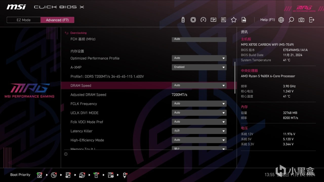Click the 3.344 V system 3.3V value
Viewport: 324px width, 182px height.
(x=288, y=144)
